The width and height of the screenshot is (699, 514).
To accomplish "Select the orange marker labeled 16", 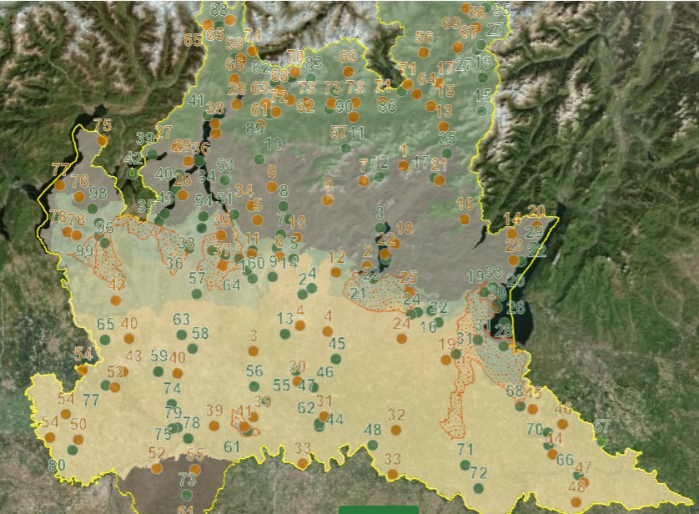I will [465, 219].
